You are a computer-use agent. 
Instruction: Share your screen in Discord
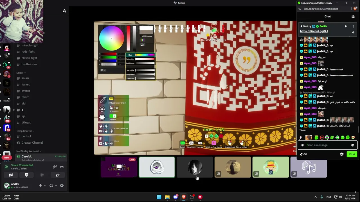click(26, 175)
